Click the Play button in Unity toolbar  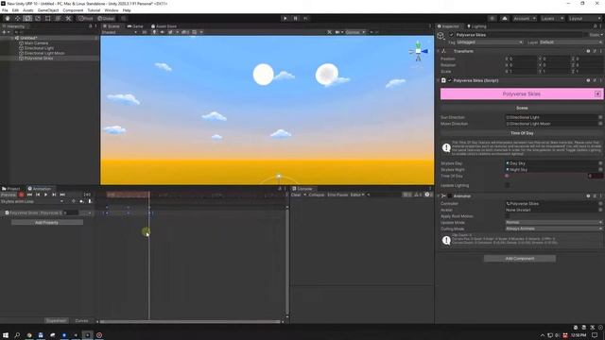coord(285,18)
